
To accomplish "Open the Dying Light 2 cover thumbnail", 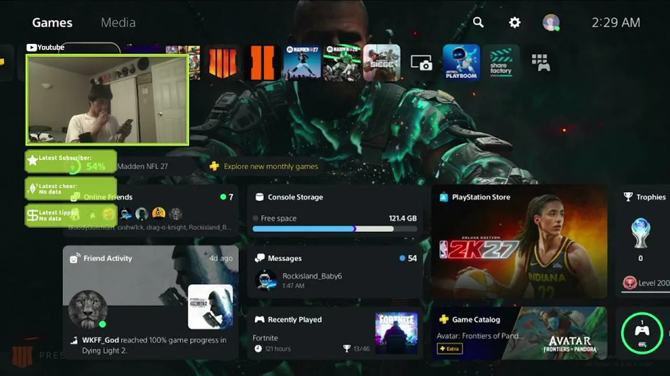I will click(x=210, y=307).
